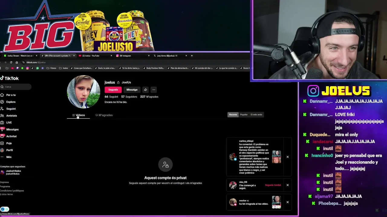
Task: Click the Puja upload icon
Action: point(2,143)
